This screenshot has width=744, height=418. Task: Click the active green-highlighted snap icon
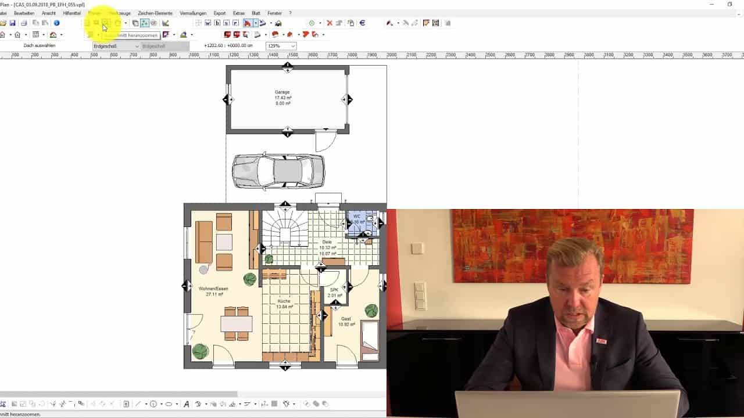(x=144, y=23)
